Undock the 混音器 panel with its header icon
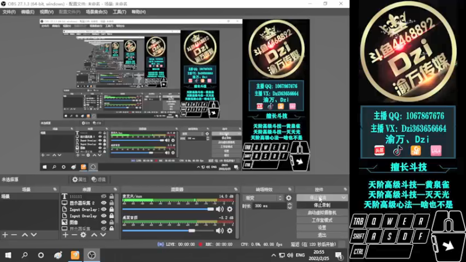Viewport: 466px width, 262px height. pyautogui.click(x=236, y=189)
